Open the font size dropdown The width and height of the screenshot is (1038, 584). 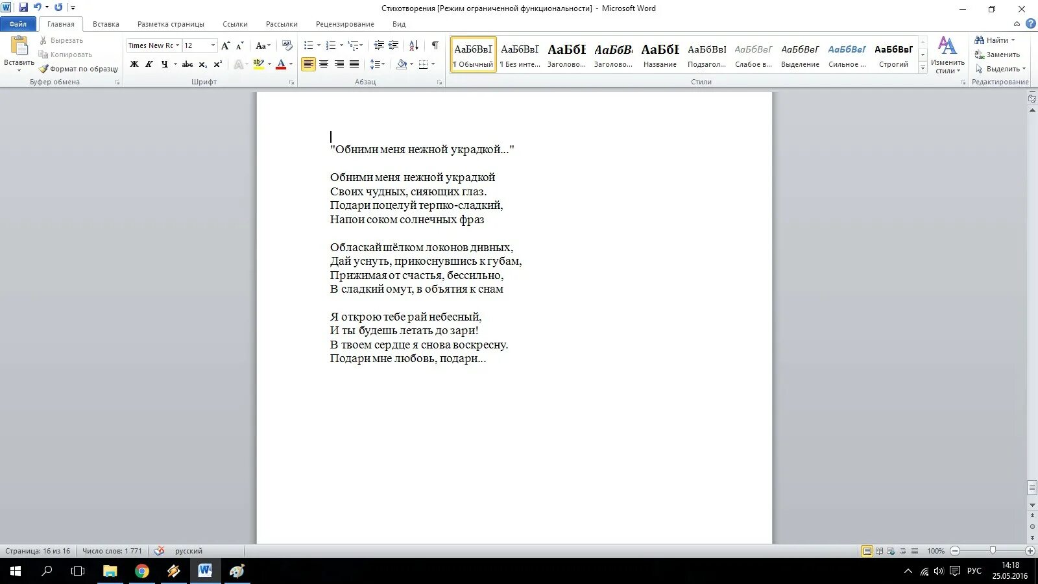coord(213,45)
